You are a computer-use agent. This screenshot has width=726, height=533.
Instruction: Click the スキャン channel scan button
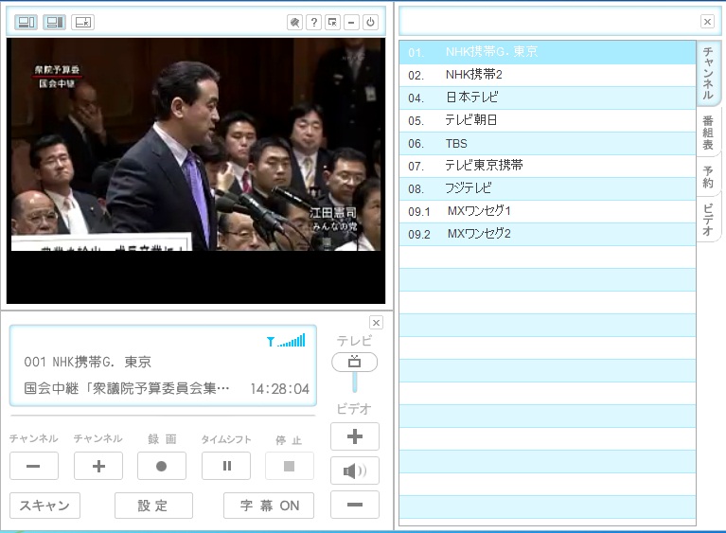[x=44, y=506]
